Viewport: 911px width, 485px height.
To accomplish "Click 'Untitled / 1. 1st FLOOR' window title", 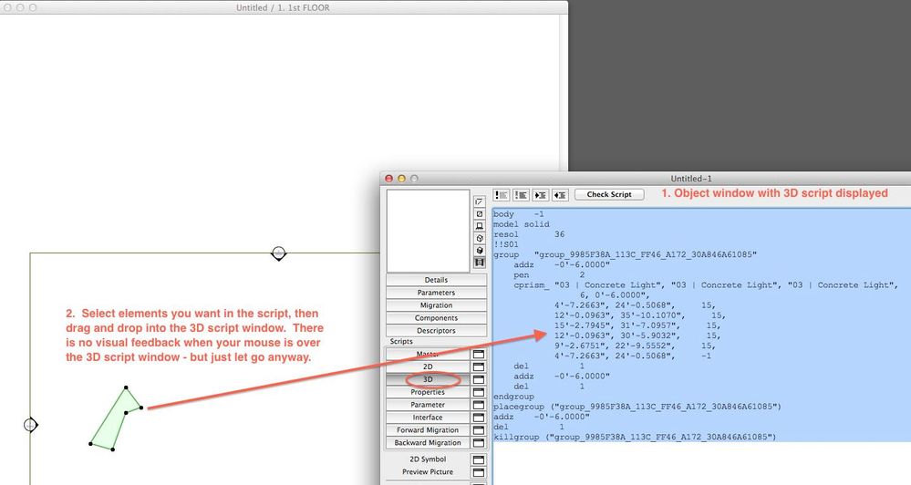I will (283, 7).
